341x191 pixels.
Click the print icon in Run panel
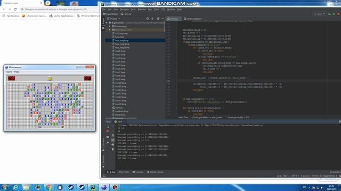tap(112, 145)
